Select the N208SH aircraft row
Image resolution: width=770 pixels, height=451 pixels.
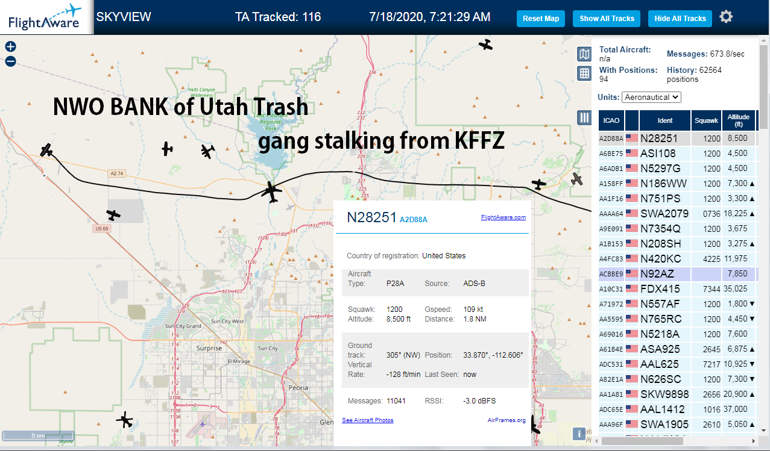678,243
